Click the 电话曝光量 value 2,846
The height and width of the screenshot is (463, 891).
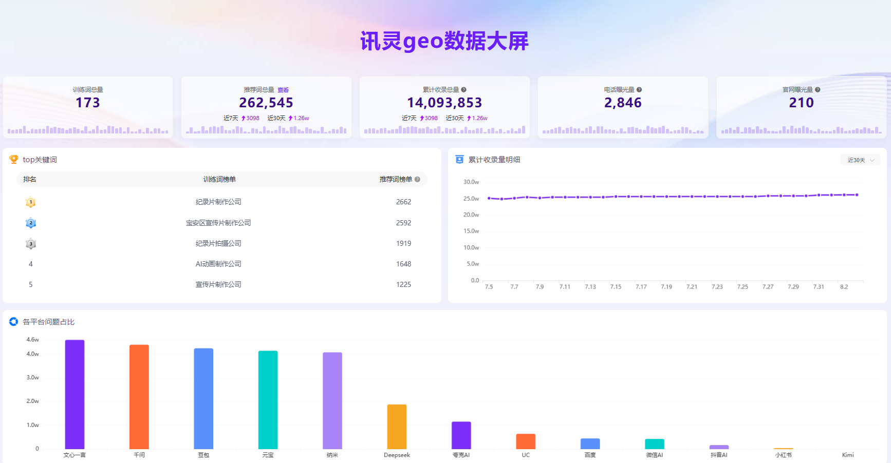pos(623,103)
